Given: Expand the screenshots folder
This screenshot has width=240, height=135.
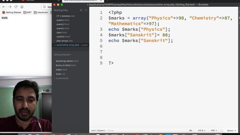Looking at the screenshot, I should pyautogui.click(x=61, y=78).
